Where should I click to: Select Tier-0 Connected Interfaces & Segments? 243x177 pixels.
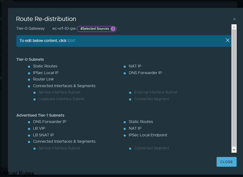click(x=64, y=86)
